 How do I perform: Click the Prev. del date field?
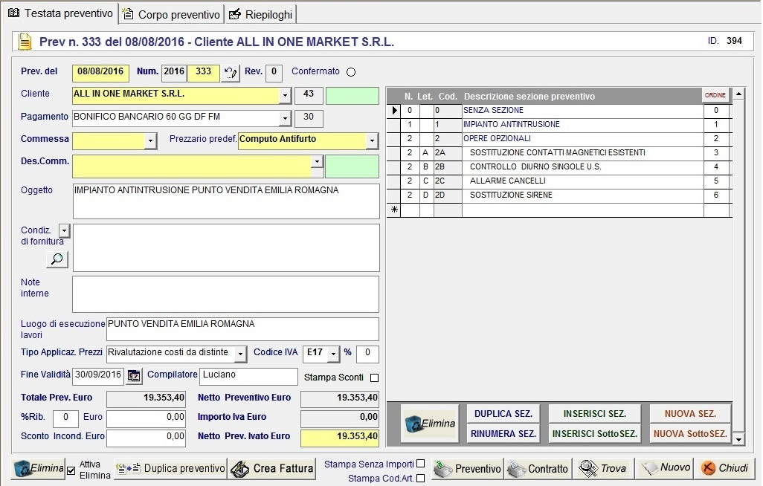[100, 73]
